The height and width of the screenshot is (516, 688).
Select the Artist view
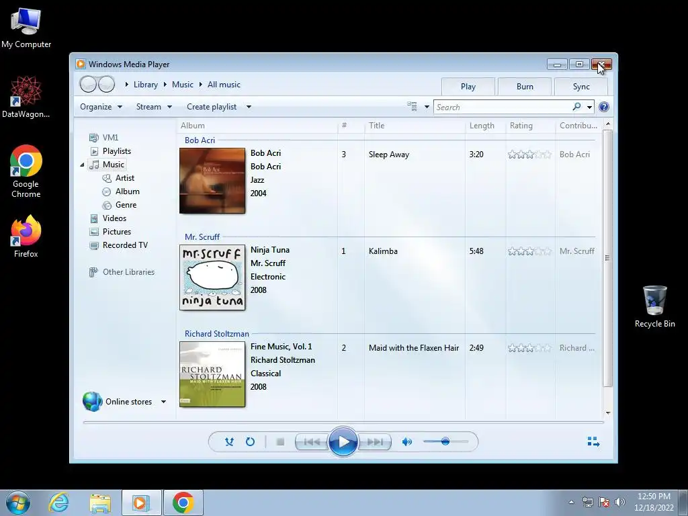click(124, 177)
